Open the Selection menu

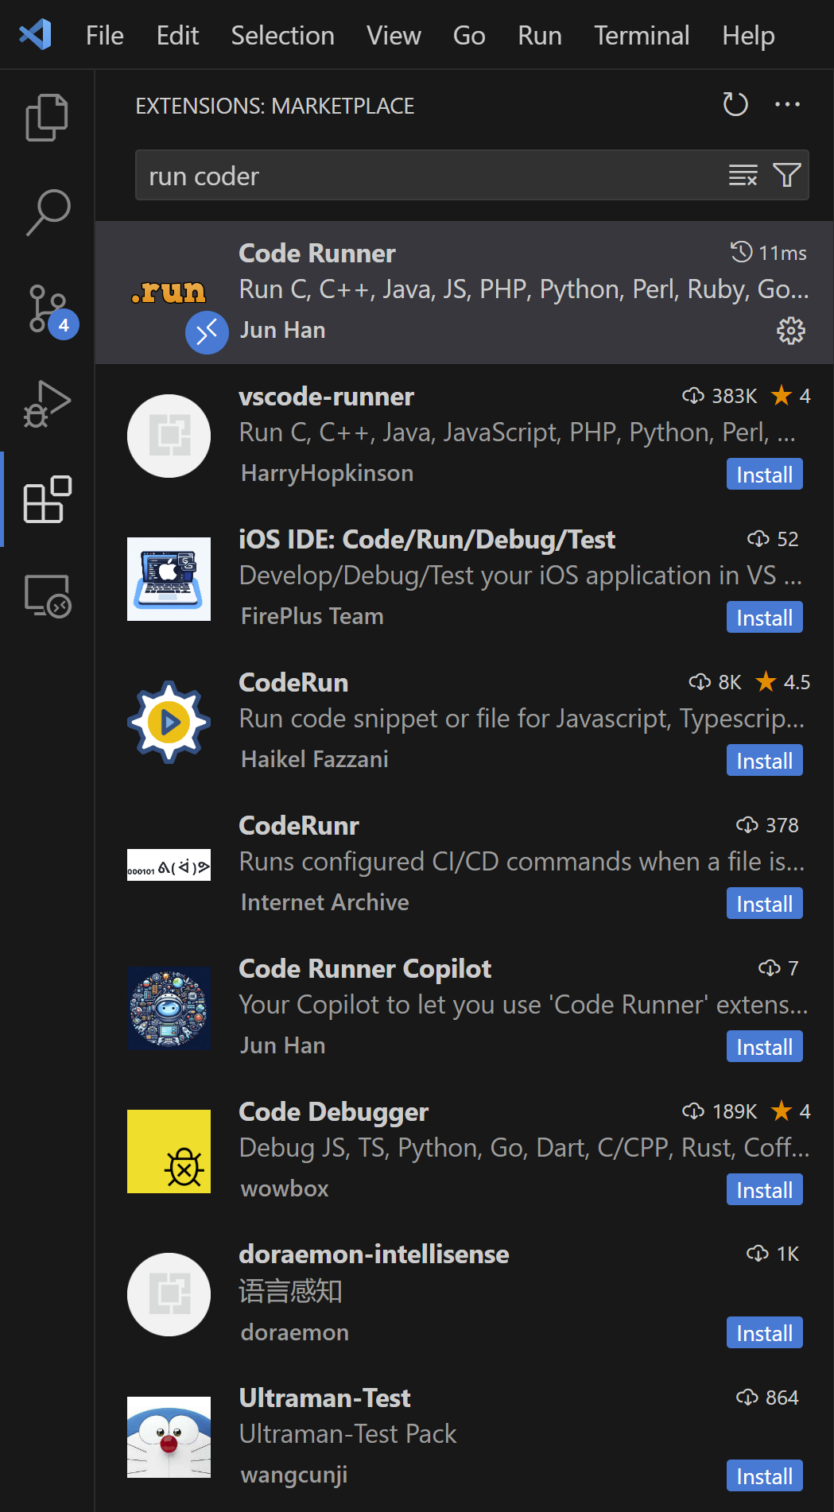282,36
